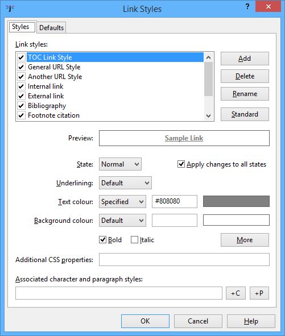
Task: Click the link styles list scroll down arrow
Action: 208,116
